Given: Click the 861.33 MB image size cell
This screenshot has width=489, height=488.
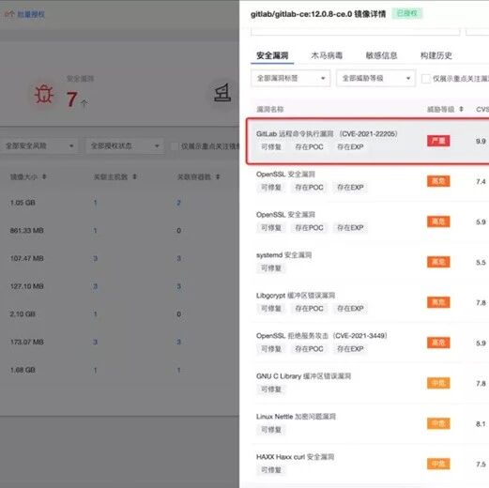Looking at the screenshot, I should [27, 231].
